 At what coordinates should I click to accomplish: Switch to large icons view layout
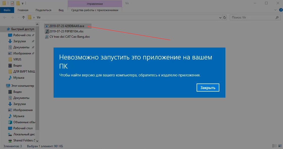click(x=280, y=146)
